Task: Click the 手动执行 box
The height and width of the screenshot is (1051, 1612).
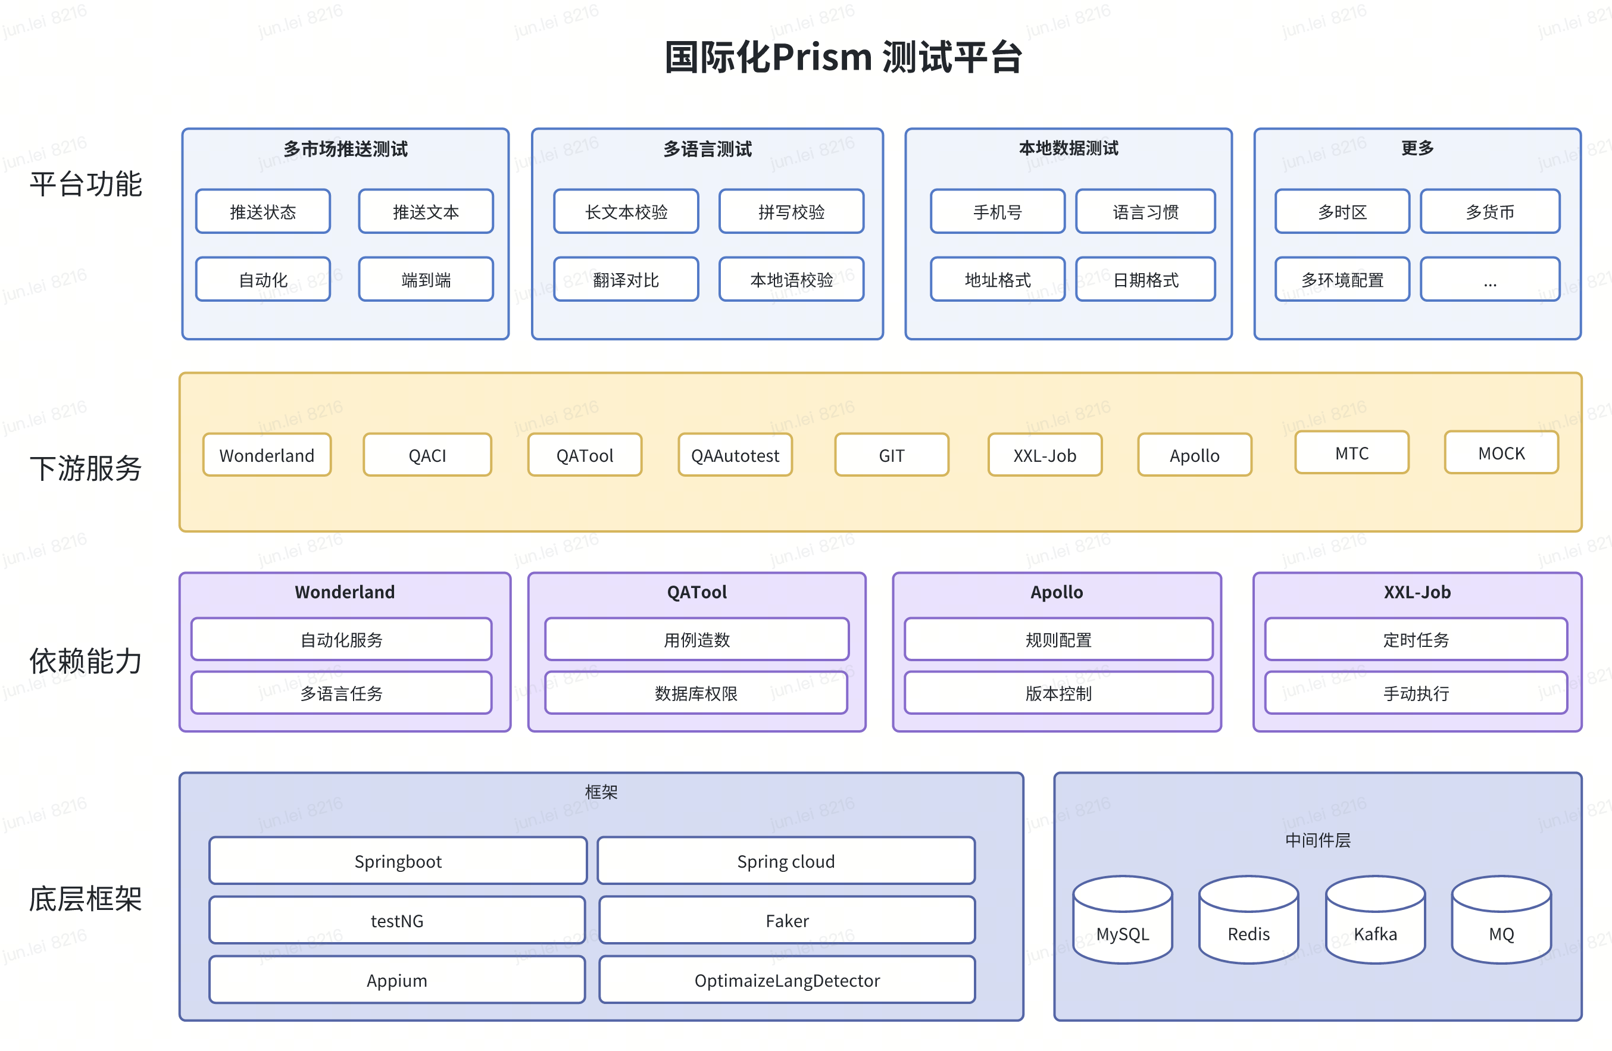Action: [1416, 692]
